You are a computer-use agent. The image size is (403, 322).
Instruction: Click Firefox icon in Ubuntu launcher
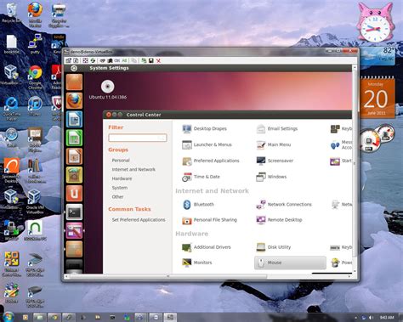click(74, 100)
